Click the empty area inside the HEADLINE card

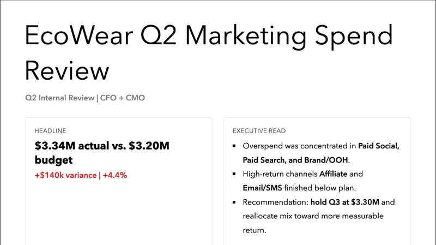(119, 213)
